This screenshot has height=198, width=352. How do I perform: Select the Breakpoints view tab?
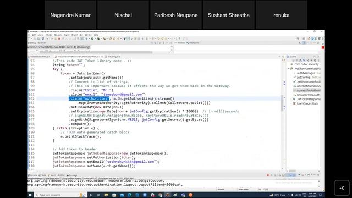pos(193,43)
